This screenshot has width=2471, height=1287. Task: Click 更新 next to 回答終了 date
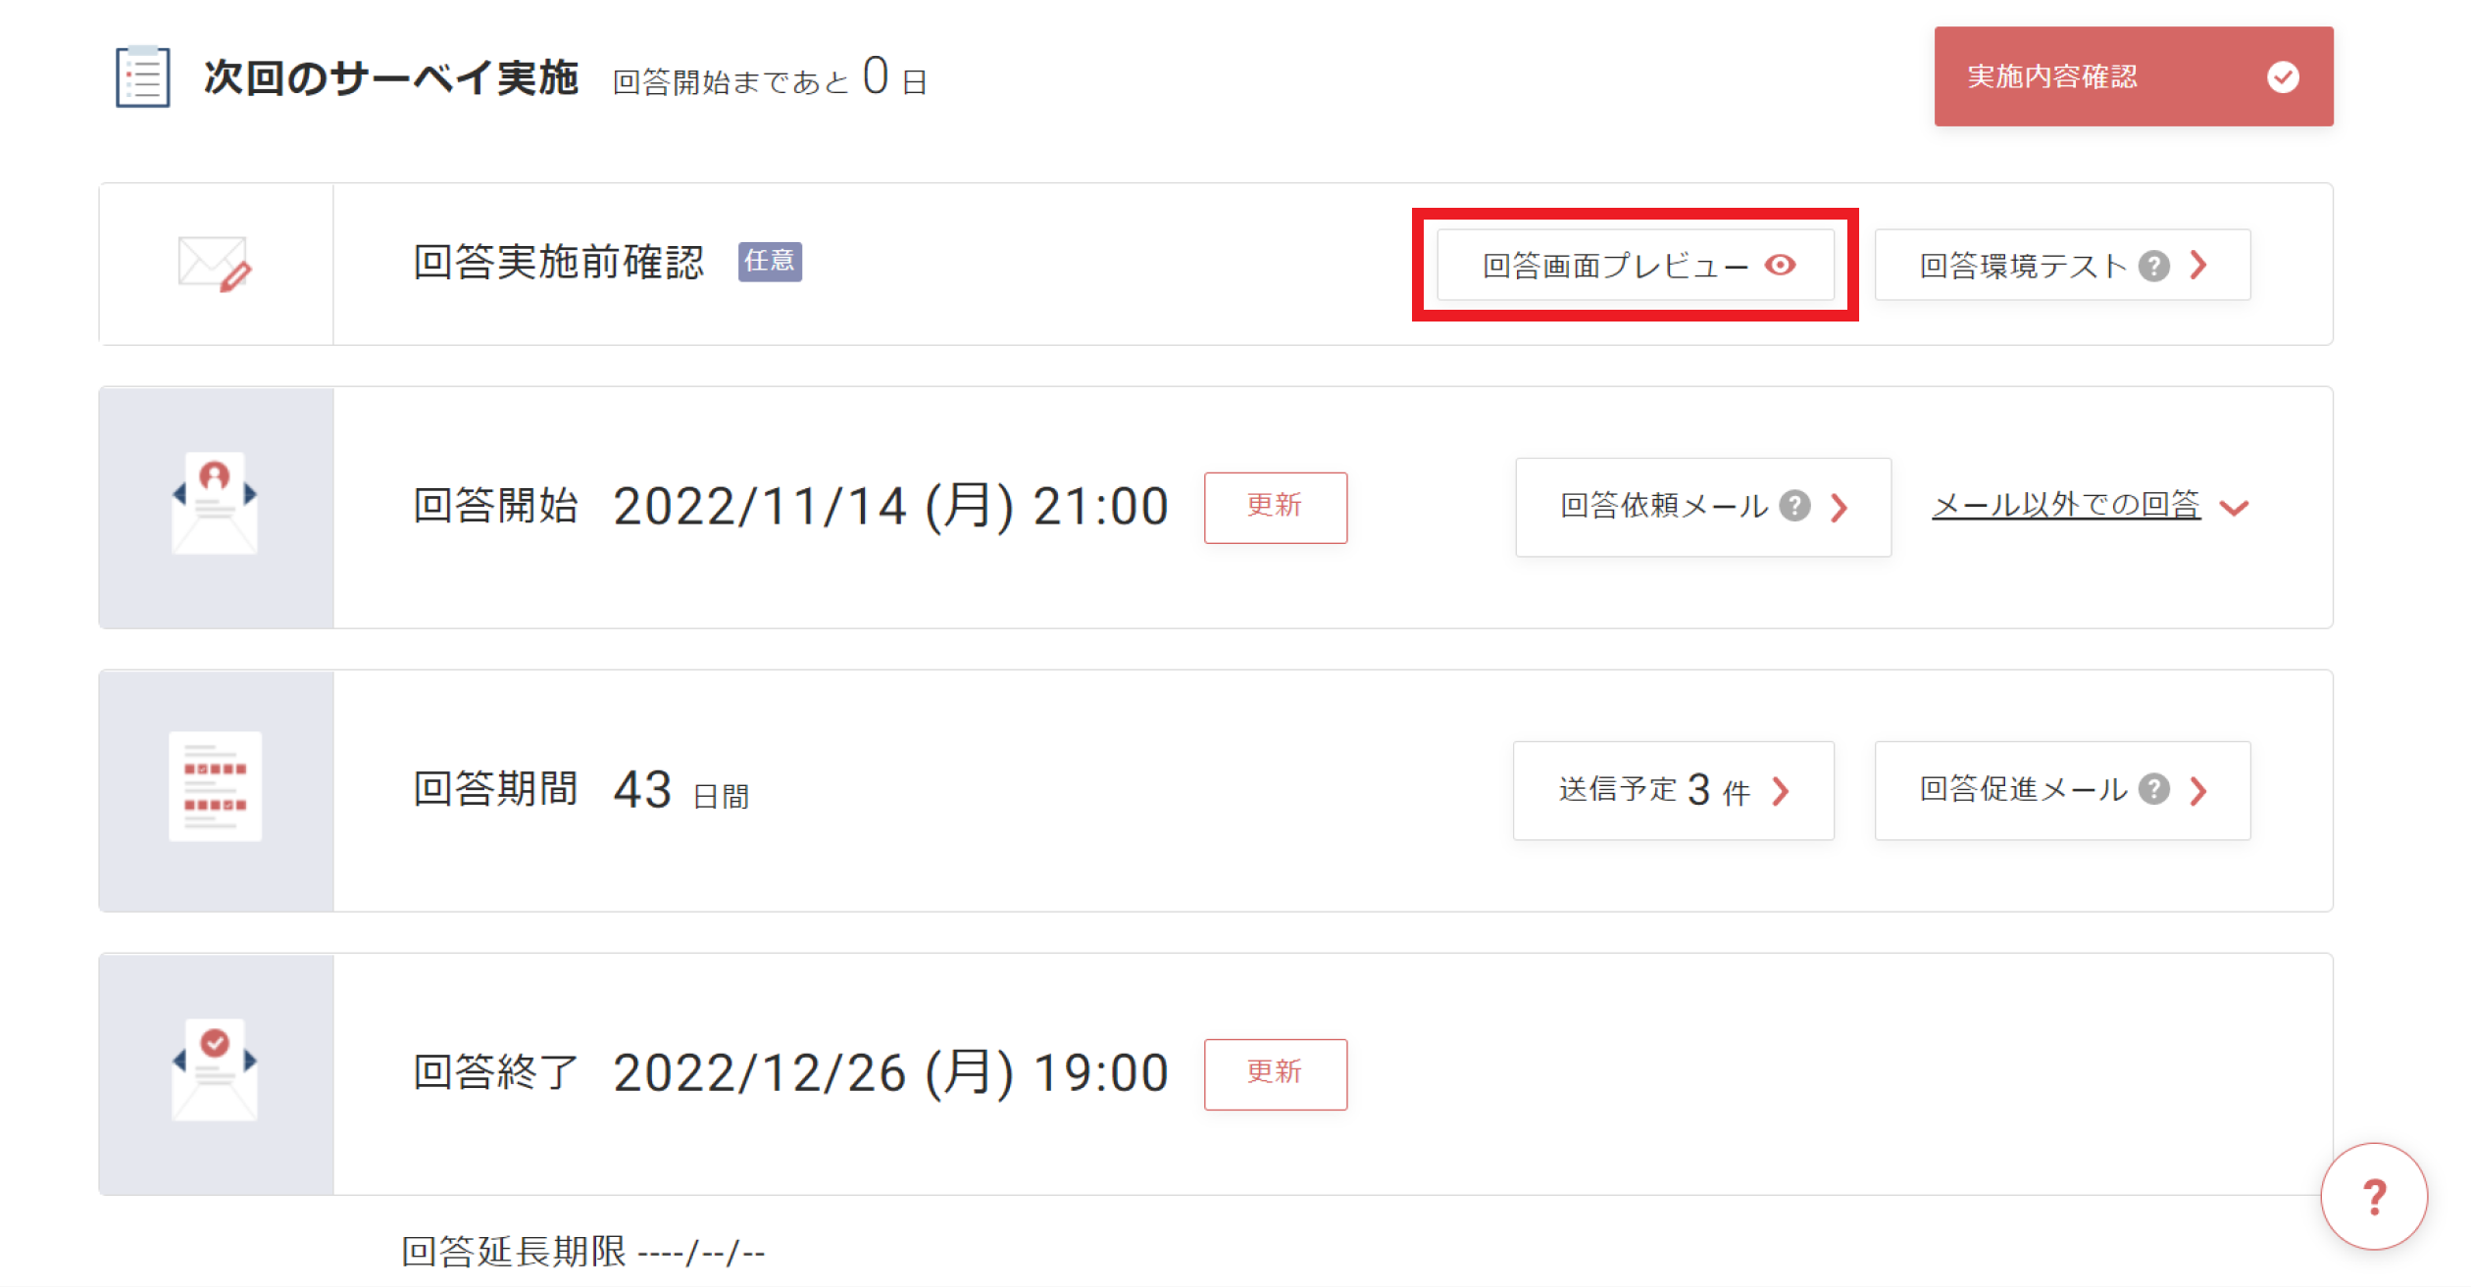point(1276,1073)
